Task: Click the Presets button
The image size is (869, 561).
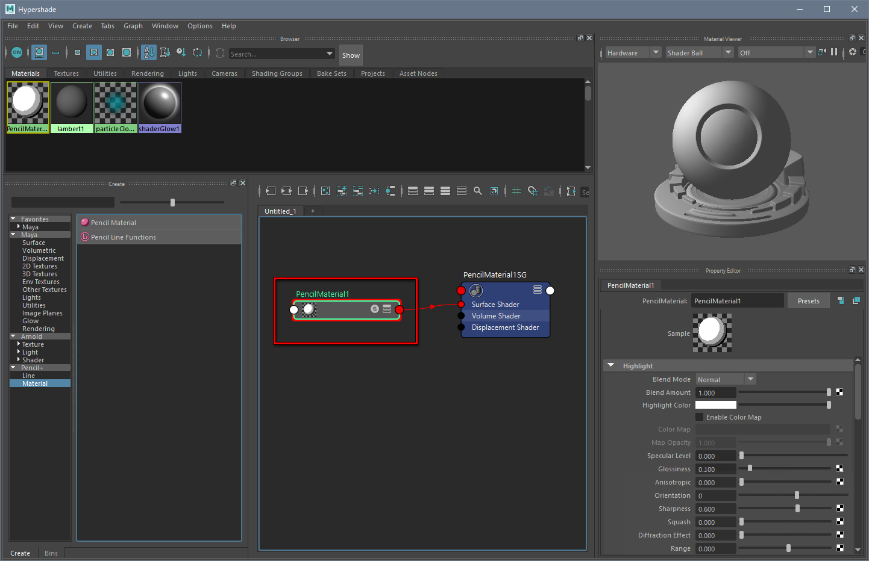Action: click(x=808, y=301)
